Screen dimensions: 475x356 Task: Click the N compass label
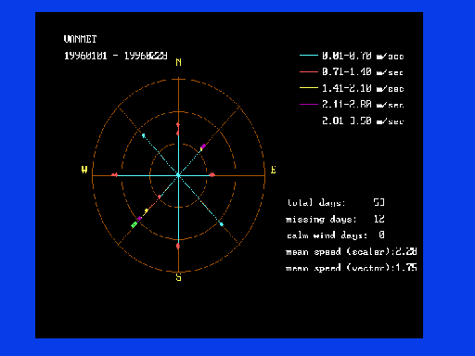tap(178, 62)
